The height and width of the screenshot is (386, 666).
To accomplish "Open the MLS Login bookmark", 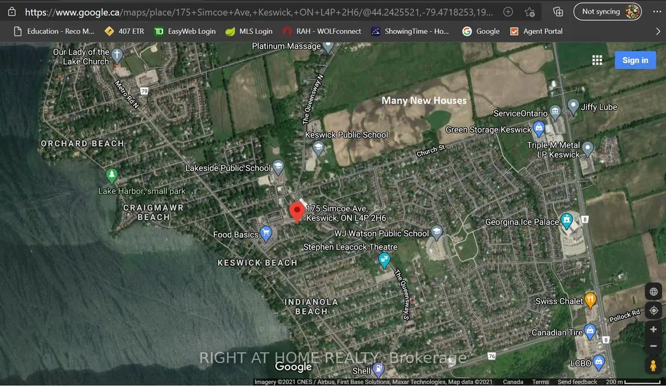I will (249, 31).
